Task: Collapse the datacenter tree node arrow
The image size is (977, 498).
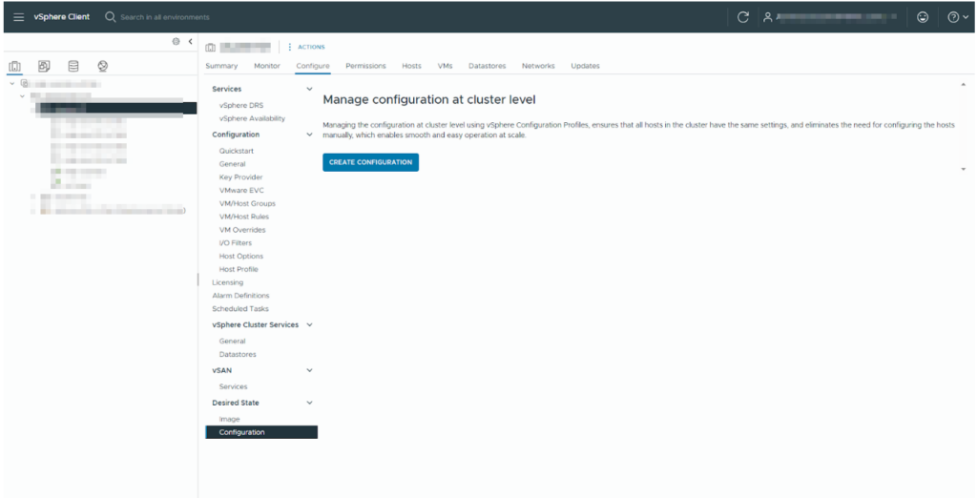Action: point(23,96)
